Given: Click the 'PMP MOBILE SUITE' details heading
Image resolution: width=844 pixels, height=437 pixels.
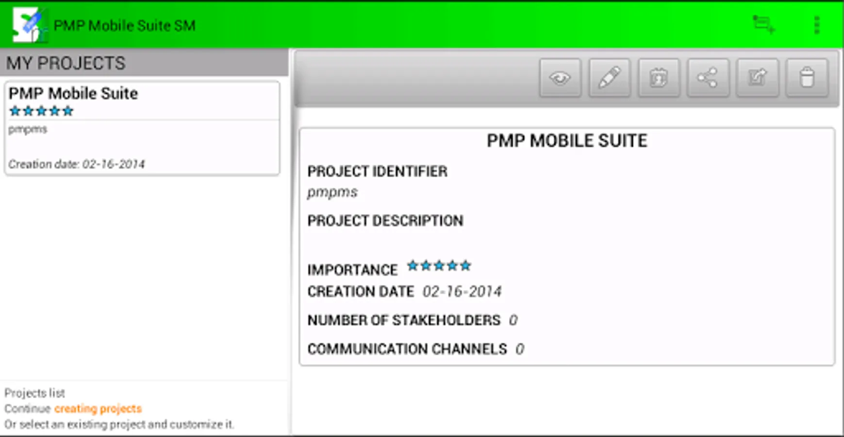Looking at the screenshot, I should click(567, 141).
